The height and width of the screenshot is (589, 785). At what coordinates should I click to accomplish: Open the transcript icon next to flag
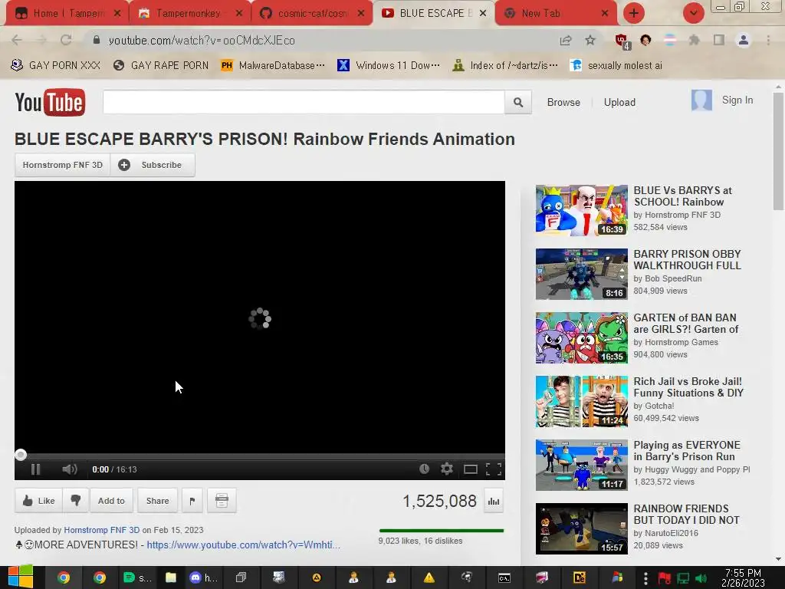222,500
